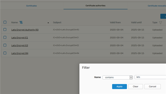Clear the filter settings

[135, 86]
